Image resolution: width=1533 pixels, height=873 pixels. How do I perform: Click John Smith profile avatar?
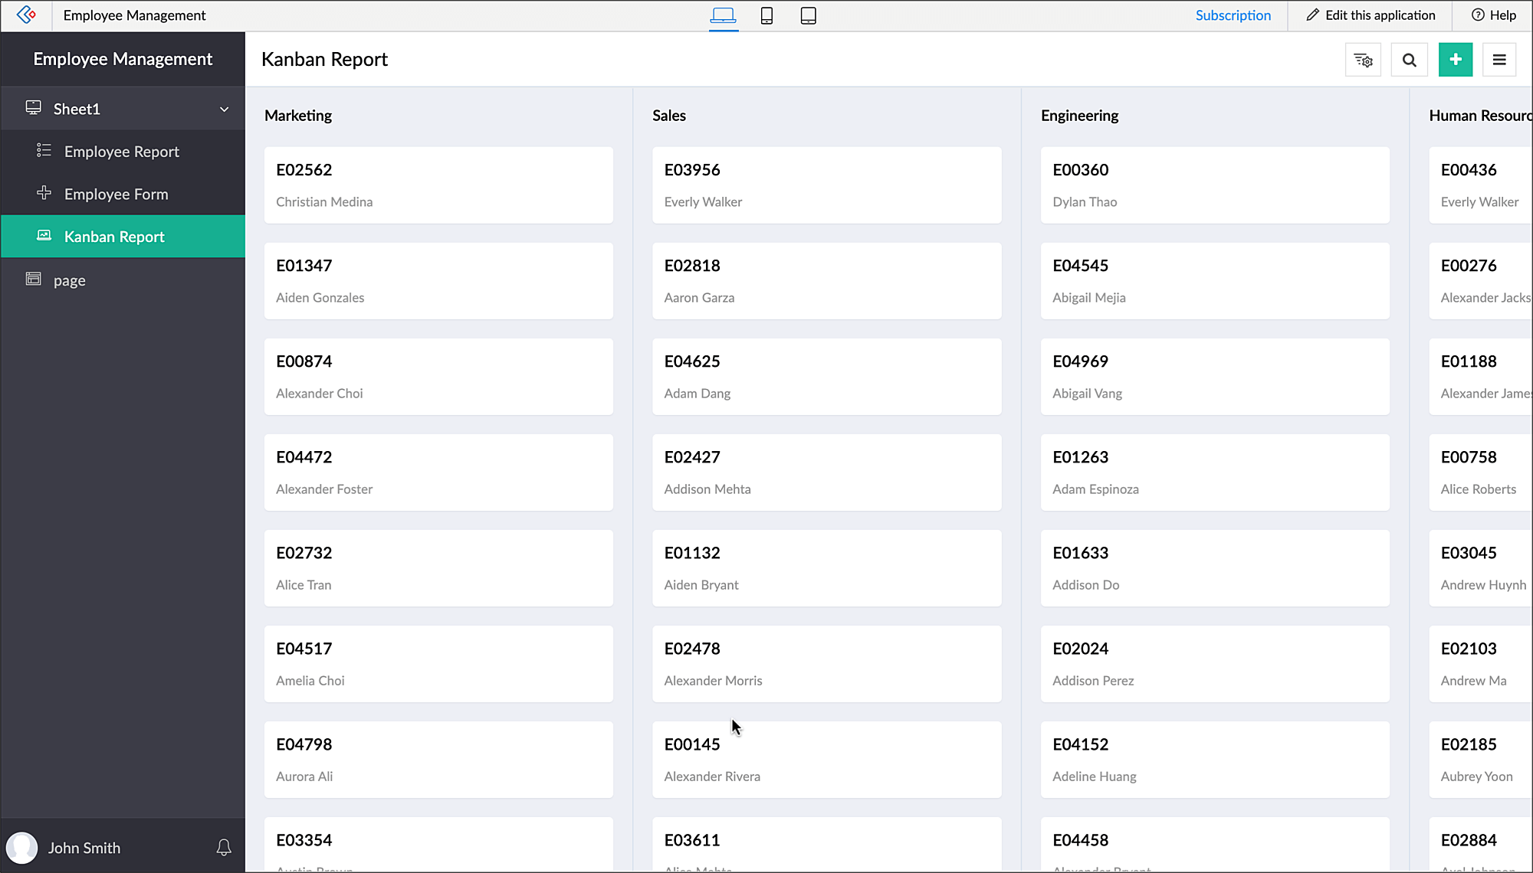22,848
